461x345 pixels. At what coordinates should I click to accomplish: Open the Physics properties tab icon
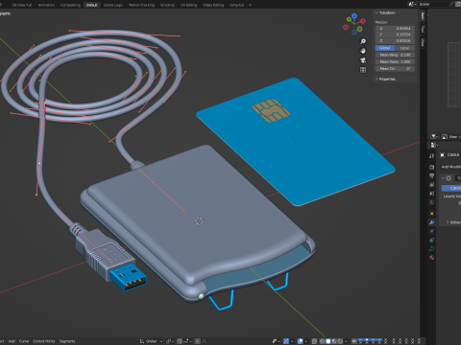click(432, 231)
